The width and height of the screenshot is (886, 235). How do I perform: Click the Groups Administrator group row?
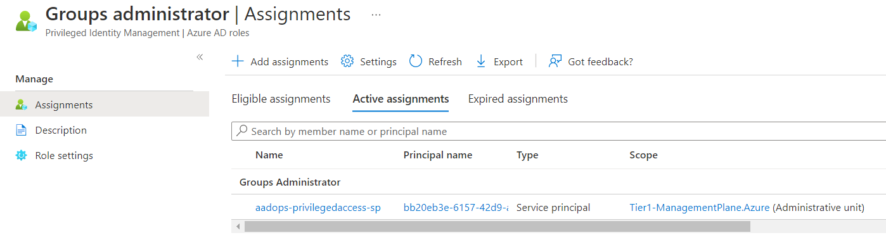(558, 182)
